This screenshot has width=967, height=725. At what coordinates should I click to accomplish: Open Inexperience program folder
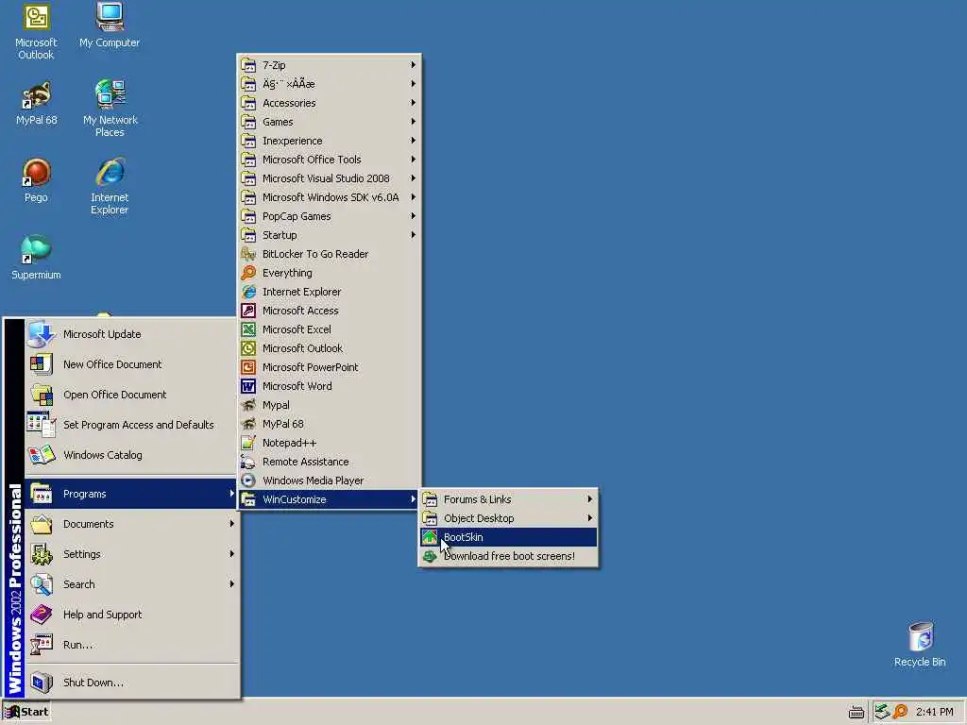coord(330,141)
